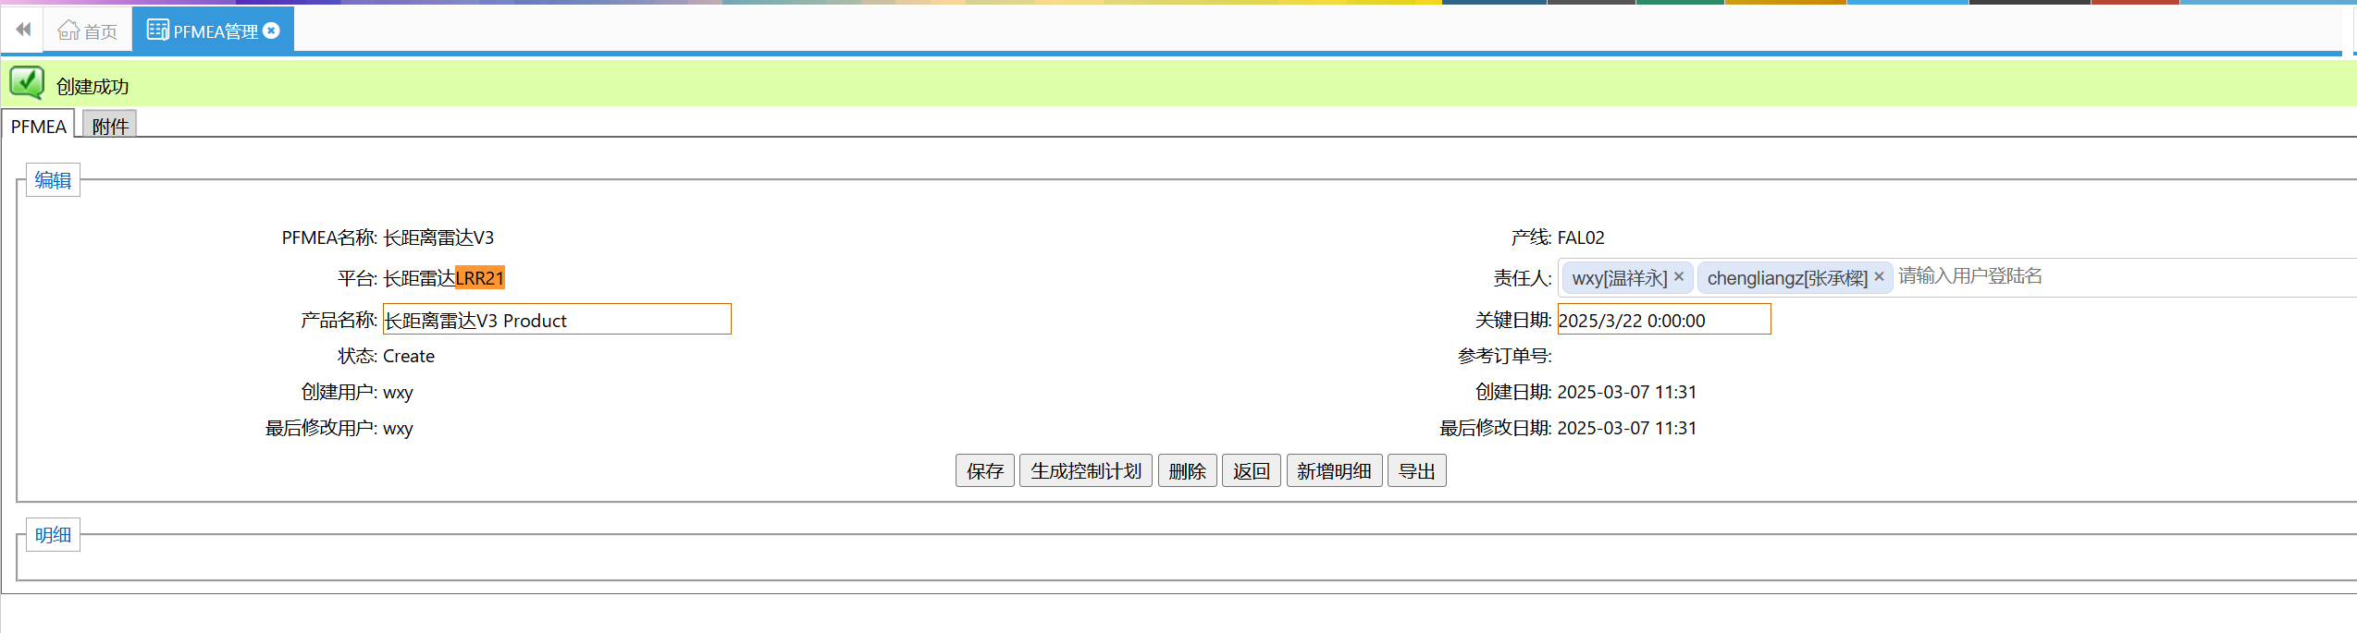Remove chengliangz[张承樑] from 责任人

[x=1879, y=276]
